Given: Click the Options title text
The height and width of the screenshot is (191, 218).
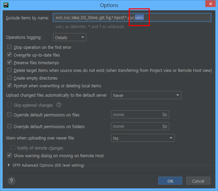Looking at the screenshot, I should (x=109, y=5).
